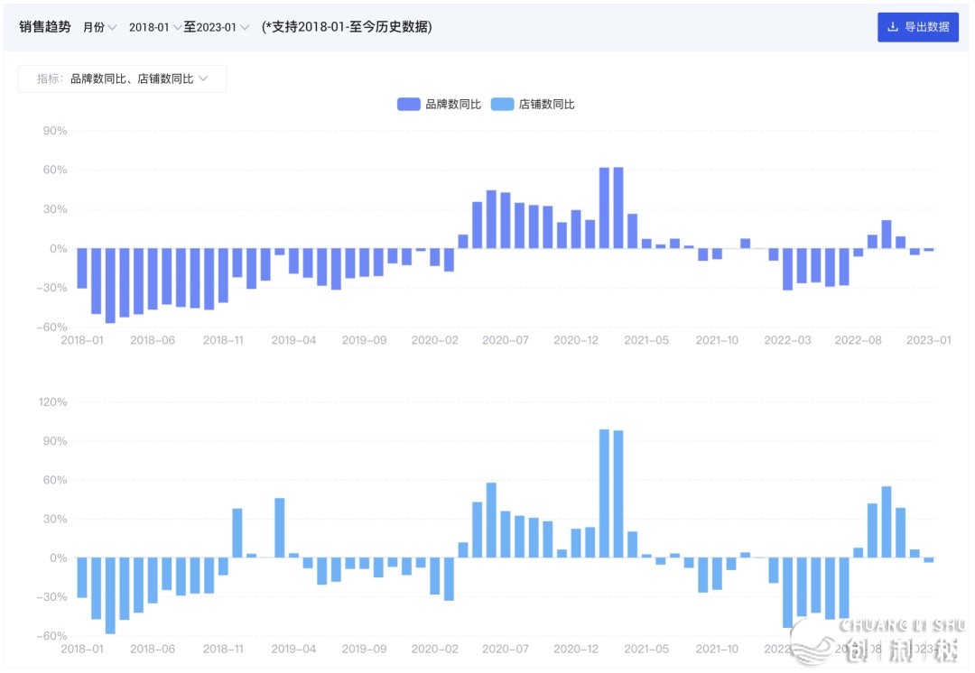Click the 2020-07 axis label under the upper chart

click(x=505, y=340)
